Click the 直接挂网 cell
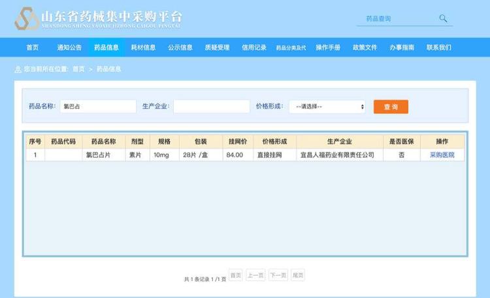The height and width of the screenshot is (298, 490). [274, 155]
